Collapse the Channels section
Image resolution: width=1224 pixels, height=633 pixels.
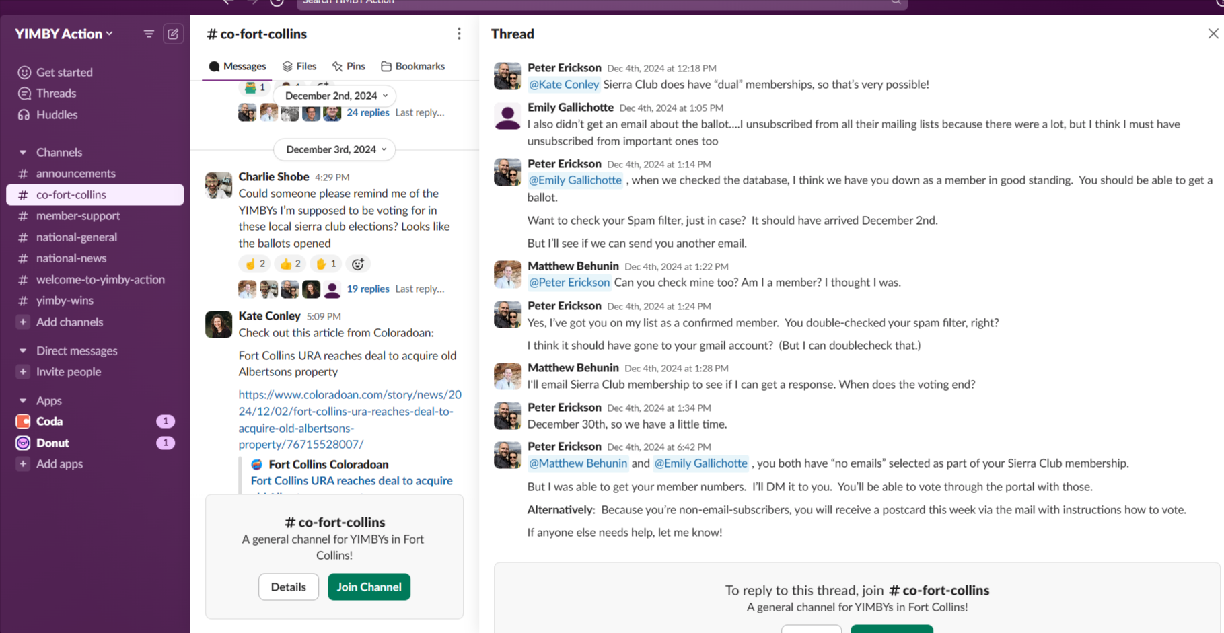click(23, 153)
